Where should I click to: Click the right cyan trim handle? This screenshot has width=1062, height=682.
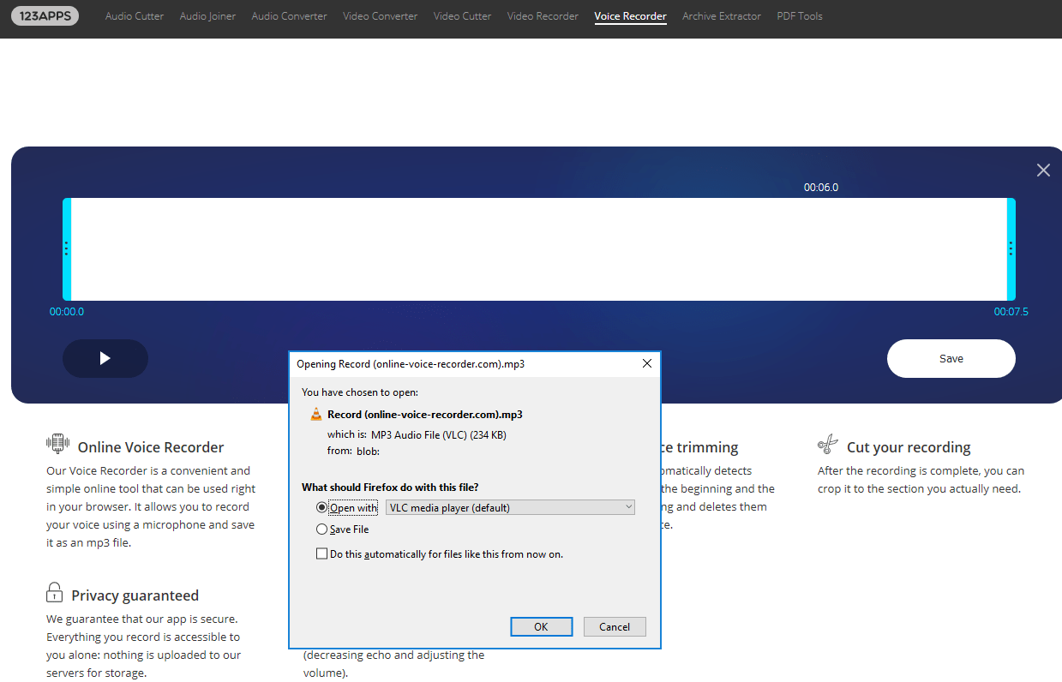coord(1011,249)
